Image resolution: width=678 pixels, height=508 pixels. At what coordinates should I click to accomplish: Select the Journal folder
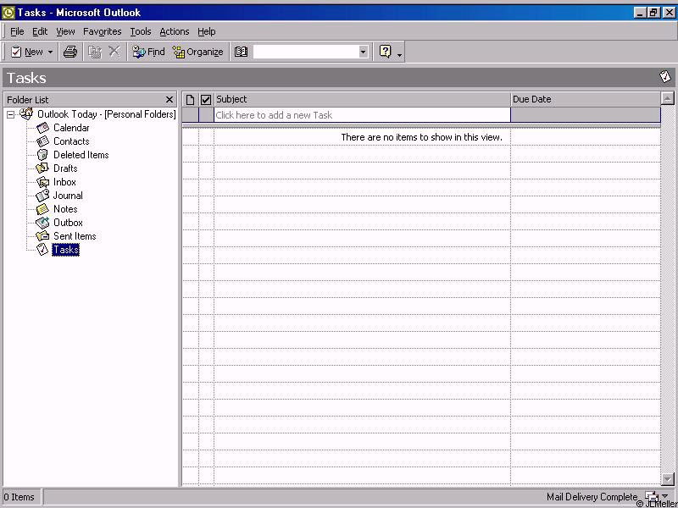68,196
